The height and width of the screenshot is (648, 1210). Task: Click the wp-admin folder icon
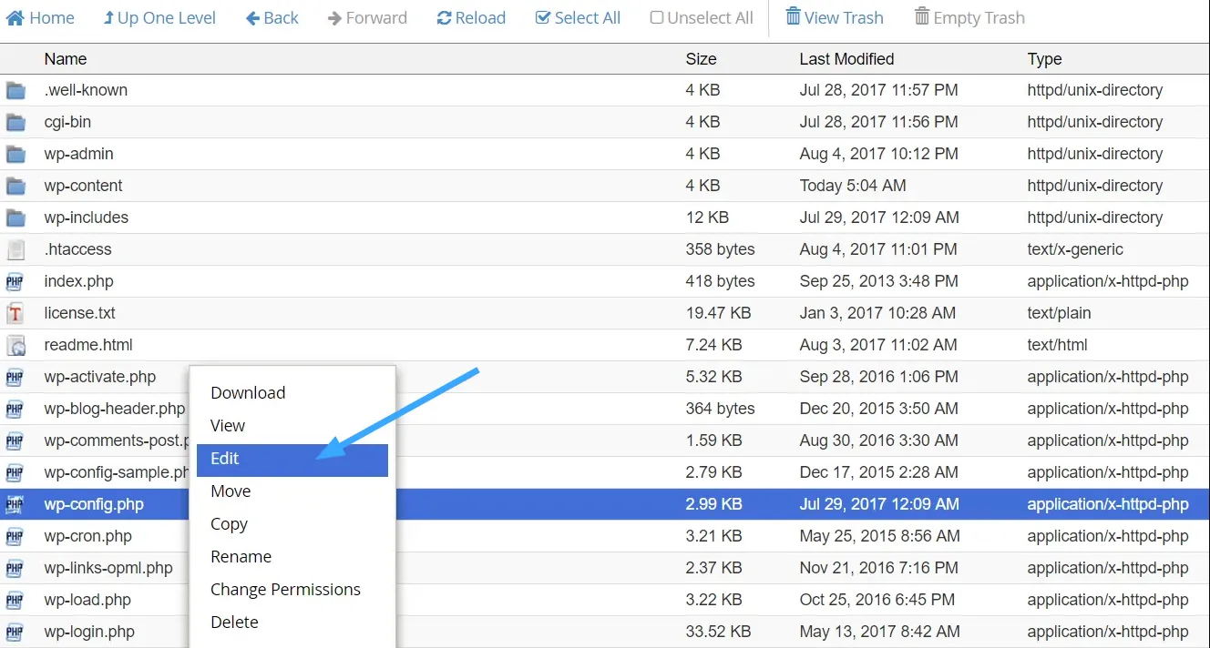point(15,154)
